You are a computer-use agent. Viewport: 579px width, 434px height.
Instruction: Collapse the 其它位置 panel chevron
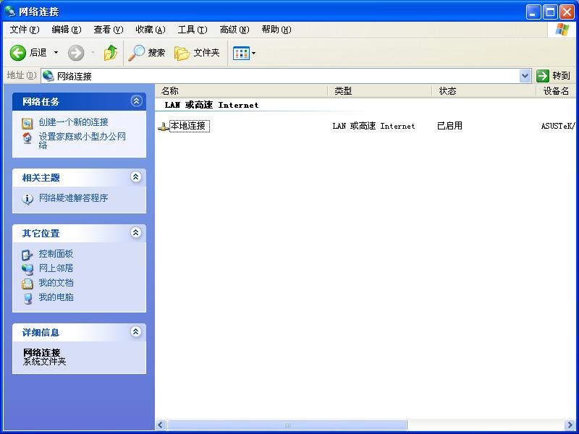[x=136, y=232]
